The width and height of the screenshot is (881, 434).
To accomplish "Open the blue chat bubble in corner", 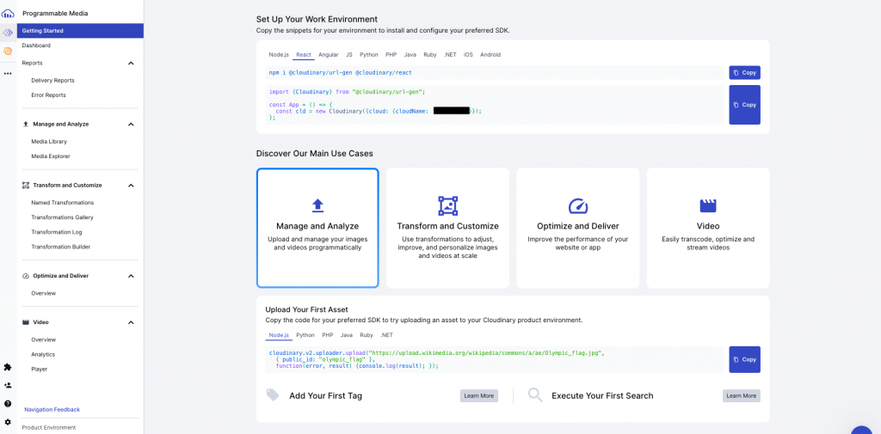I will tap(862, 430).
